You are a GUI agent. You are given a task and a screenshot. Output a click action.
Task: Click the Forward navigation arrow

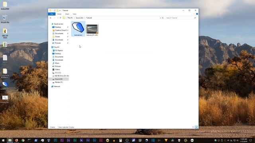[55, 18]
